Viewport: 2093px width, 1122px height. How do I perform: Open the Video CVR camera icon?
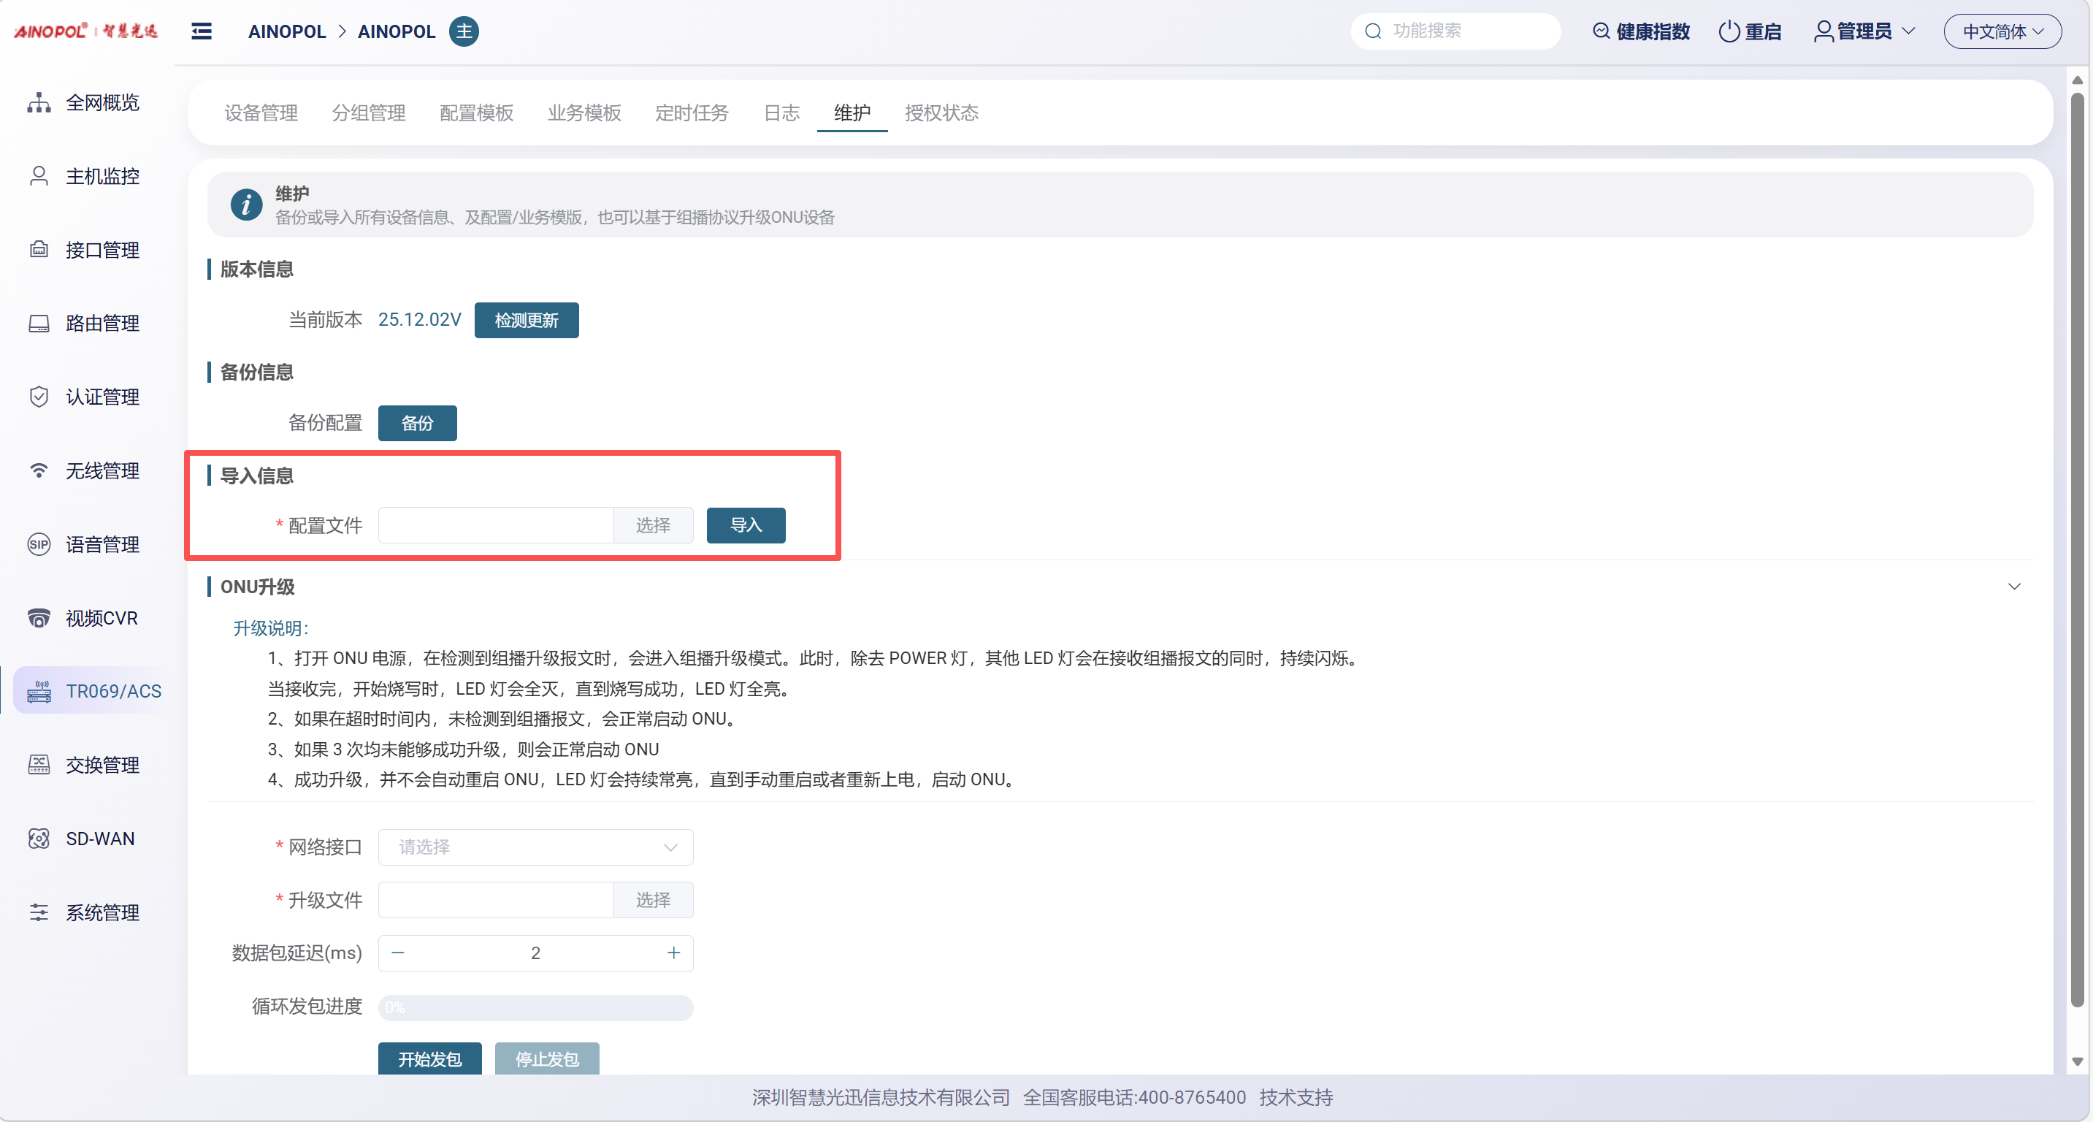pos(39,618)
